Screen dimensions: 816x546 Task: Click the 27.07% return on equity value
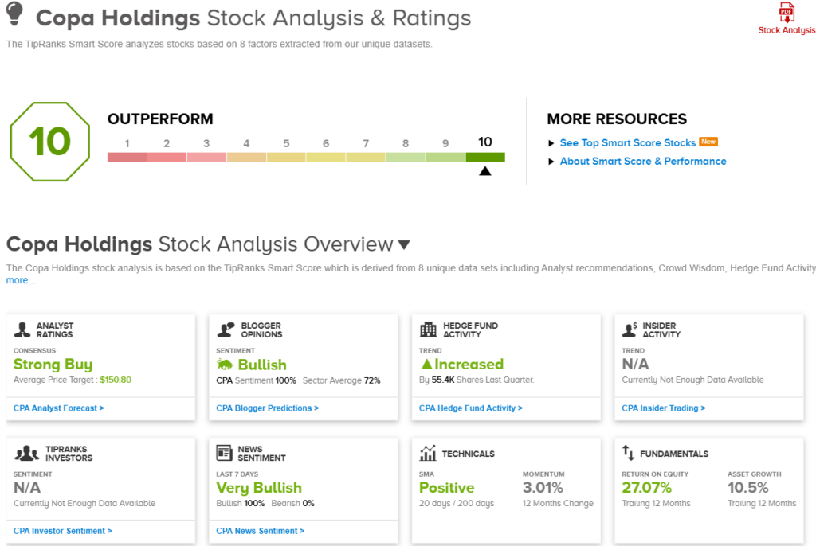pos(647,488)
